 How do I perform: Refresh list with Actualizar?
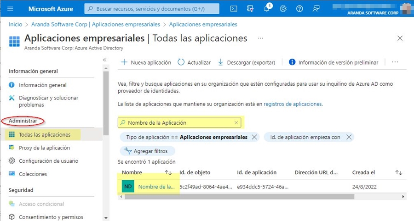pos(194,62)
